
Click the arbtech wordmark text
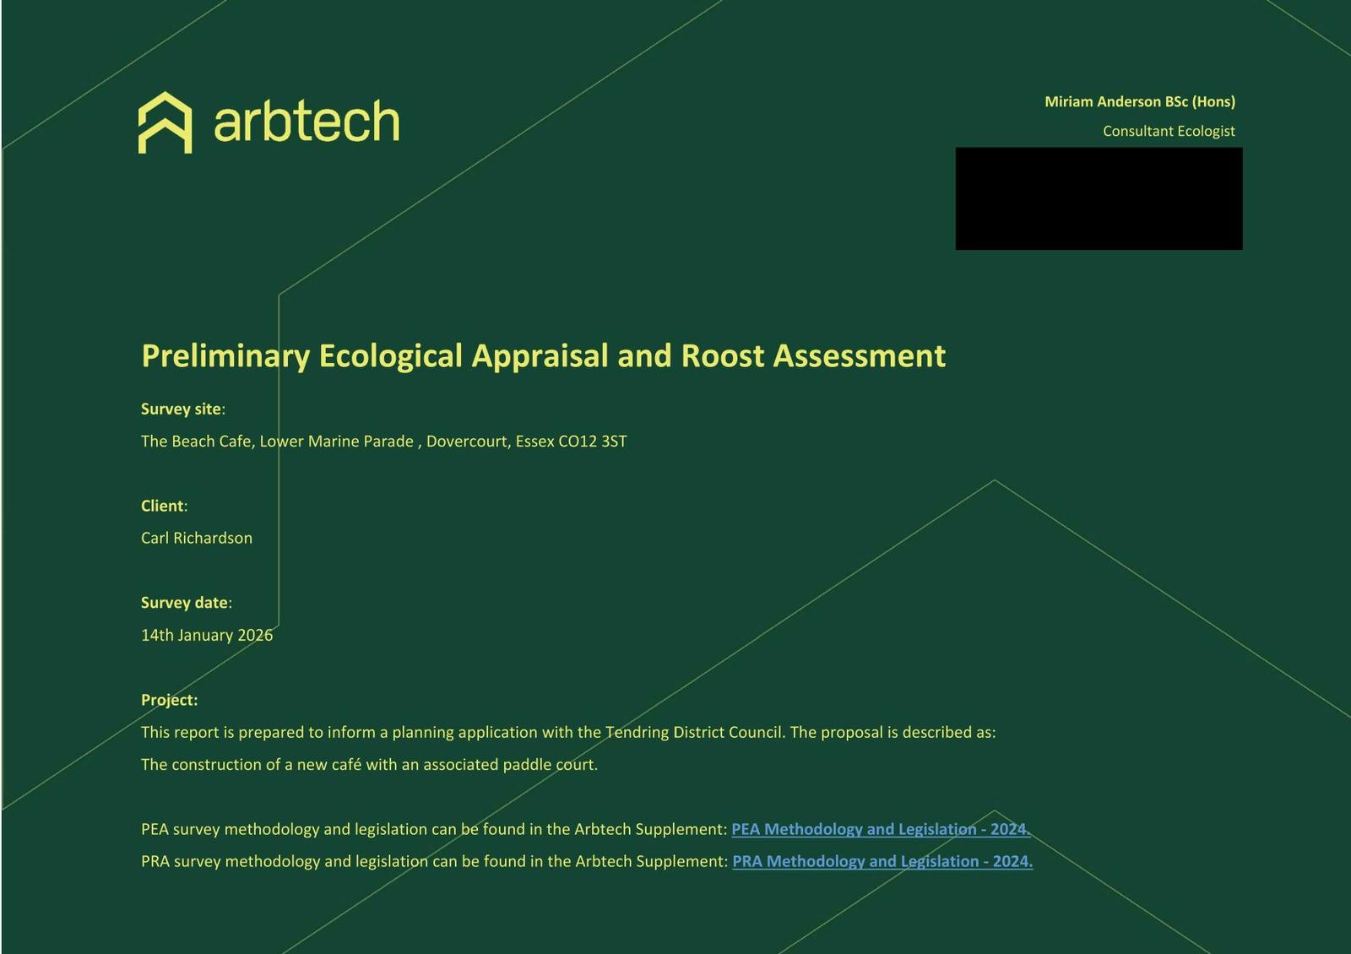click(x=306, y=122)
